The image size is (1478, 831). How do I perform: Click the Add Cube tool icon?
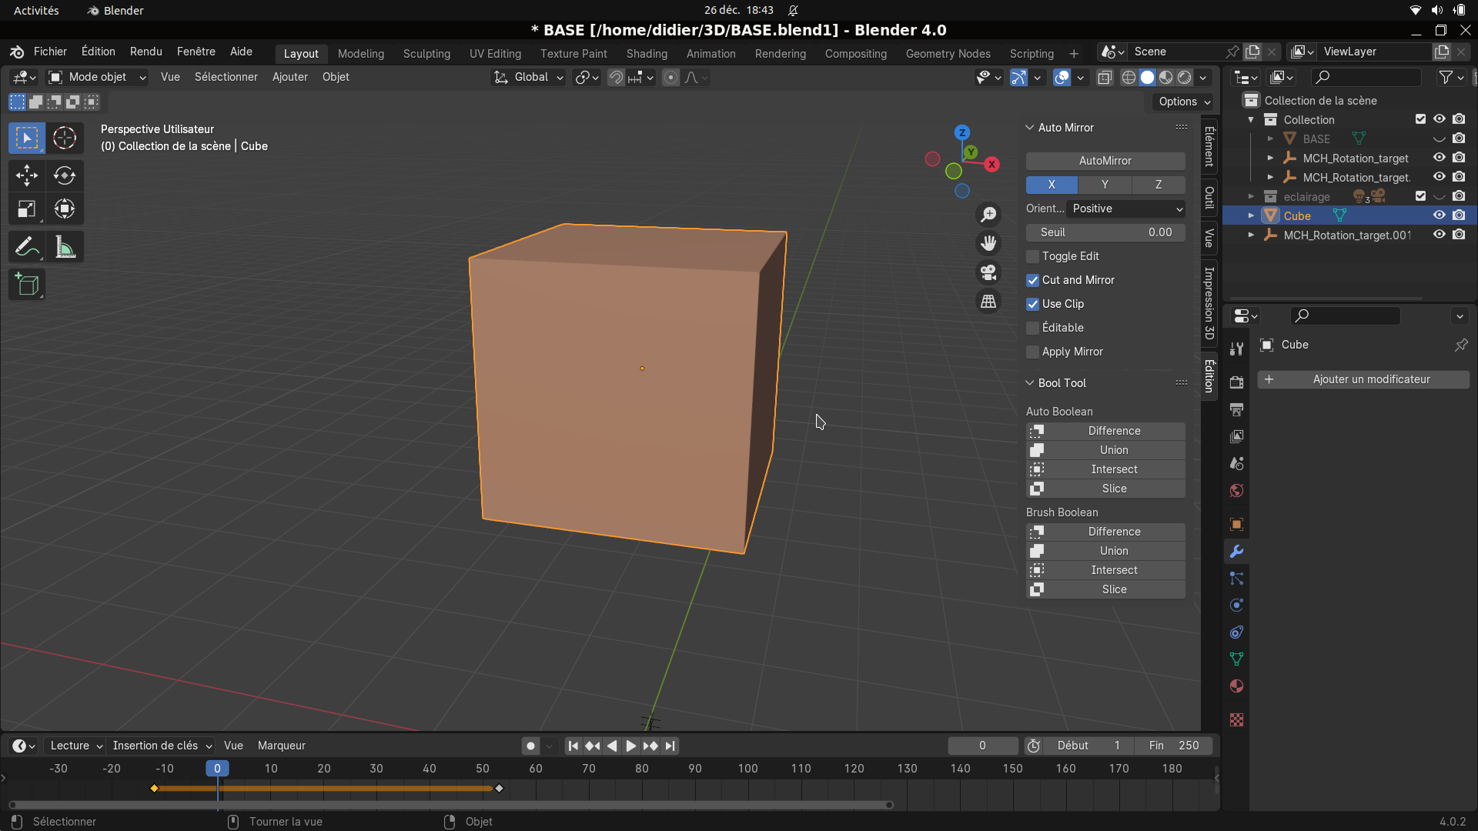(27, 285)
